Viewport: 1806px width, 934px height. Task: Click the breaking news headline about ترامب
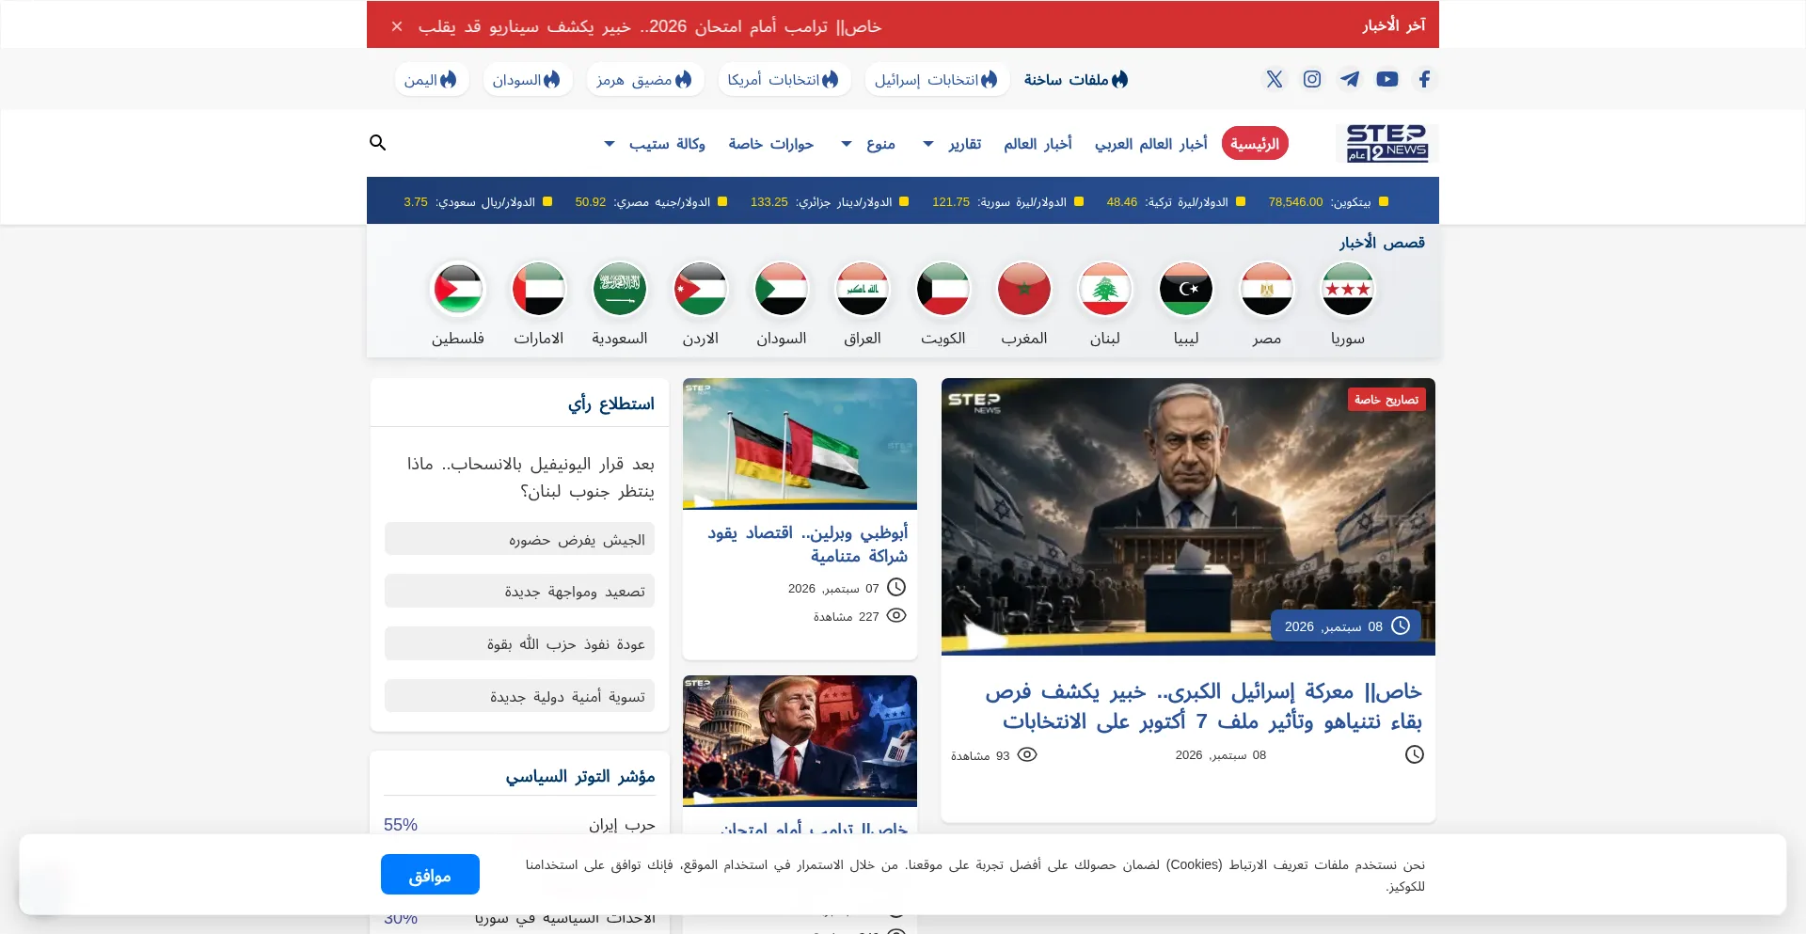pyautogui.click(x=649, y=26)
